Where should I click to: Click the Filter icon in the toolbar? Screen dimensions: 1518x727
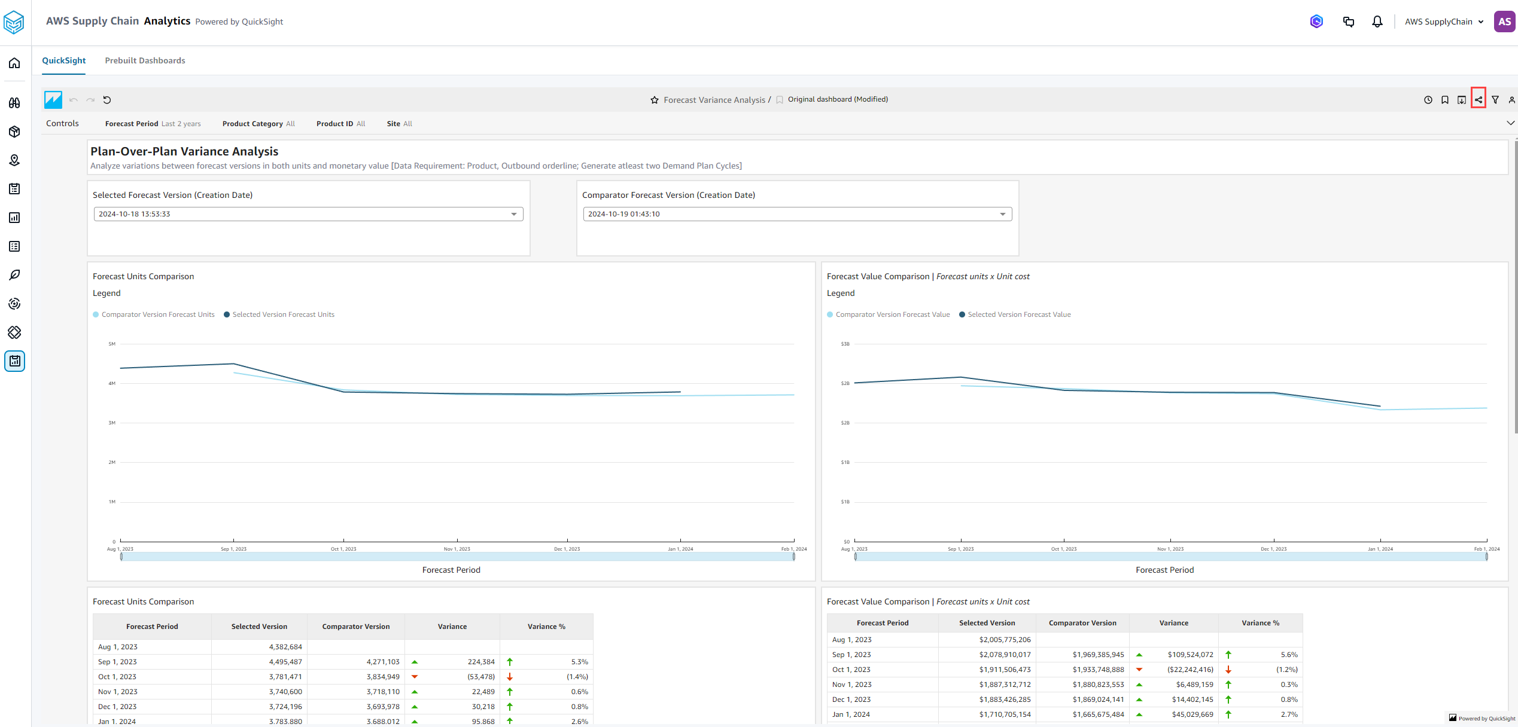pyautogui.click(x=1495, y=99)
